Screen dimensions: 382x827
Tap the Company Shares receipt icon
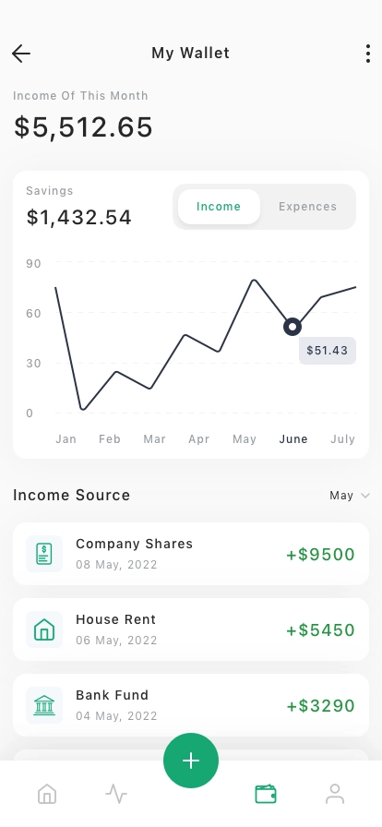(x=44, y=554)
